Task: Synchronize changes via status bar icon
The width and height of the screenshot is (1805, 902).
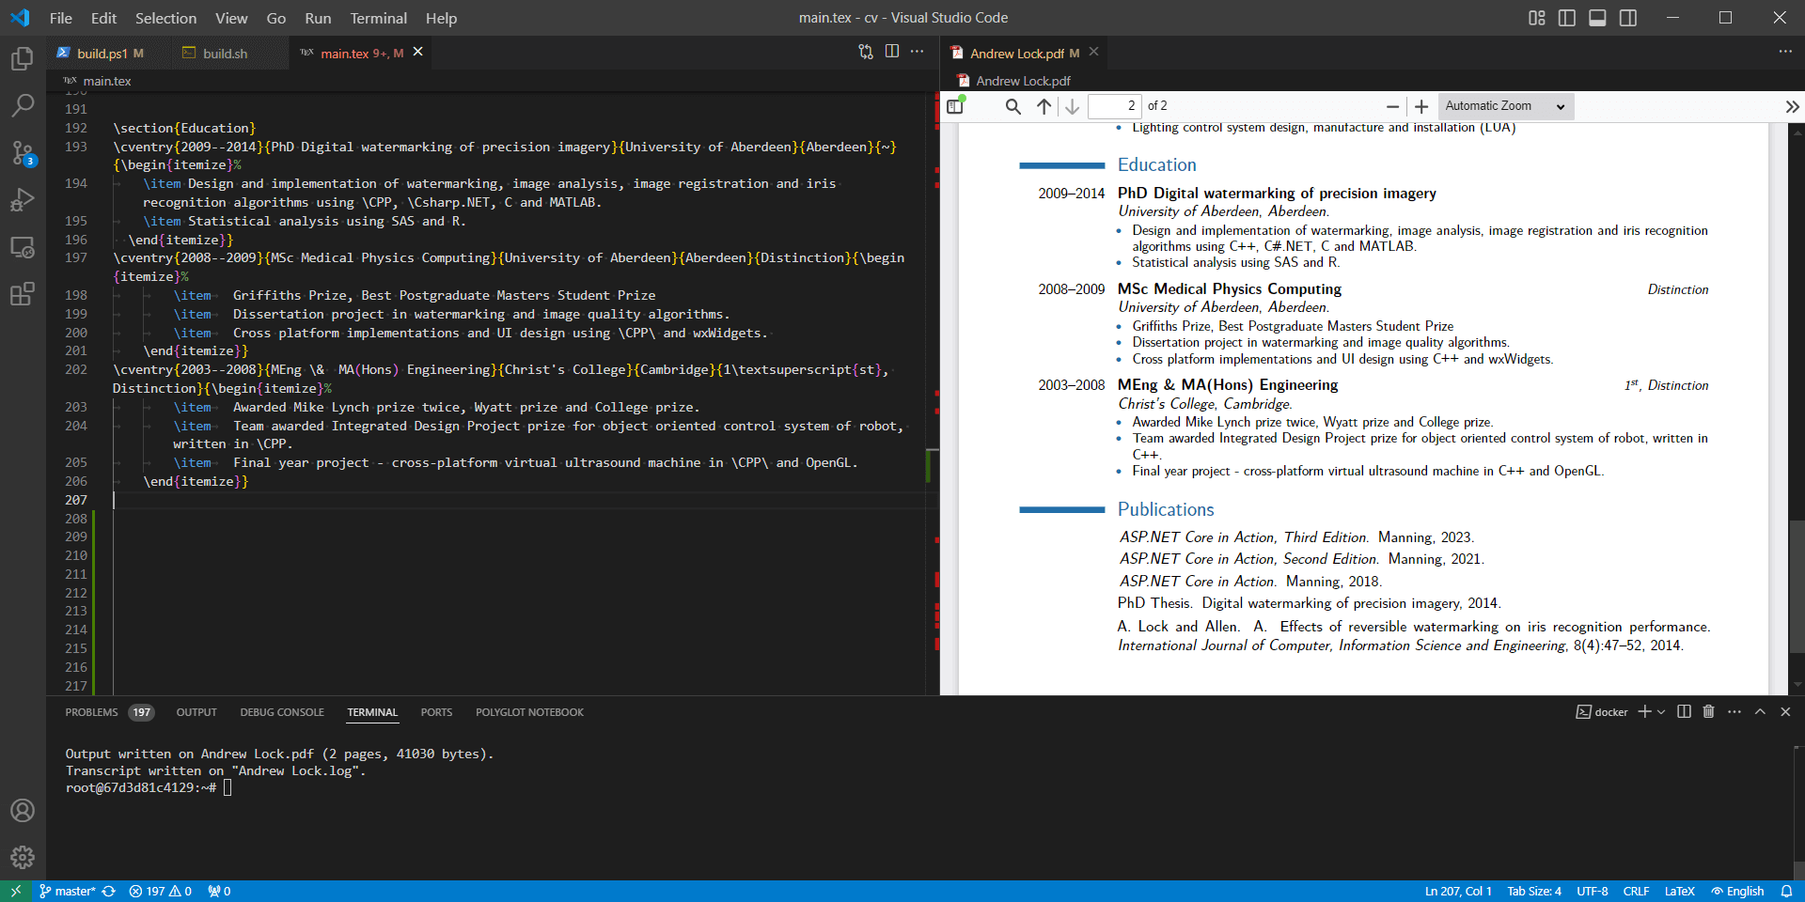Action: (x=109, y=891)
